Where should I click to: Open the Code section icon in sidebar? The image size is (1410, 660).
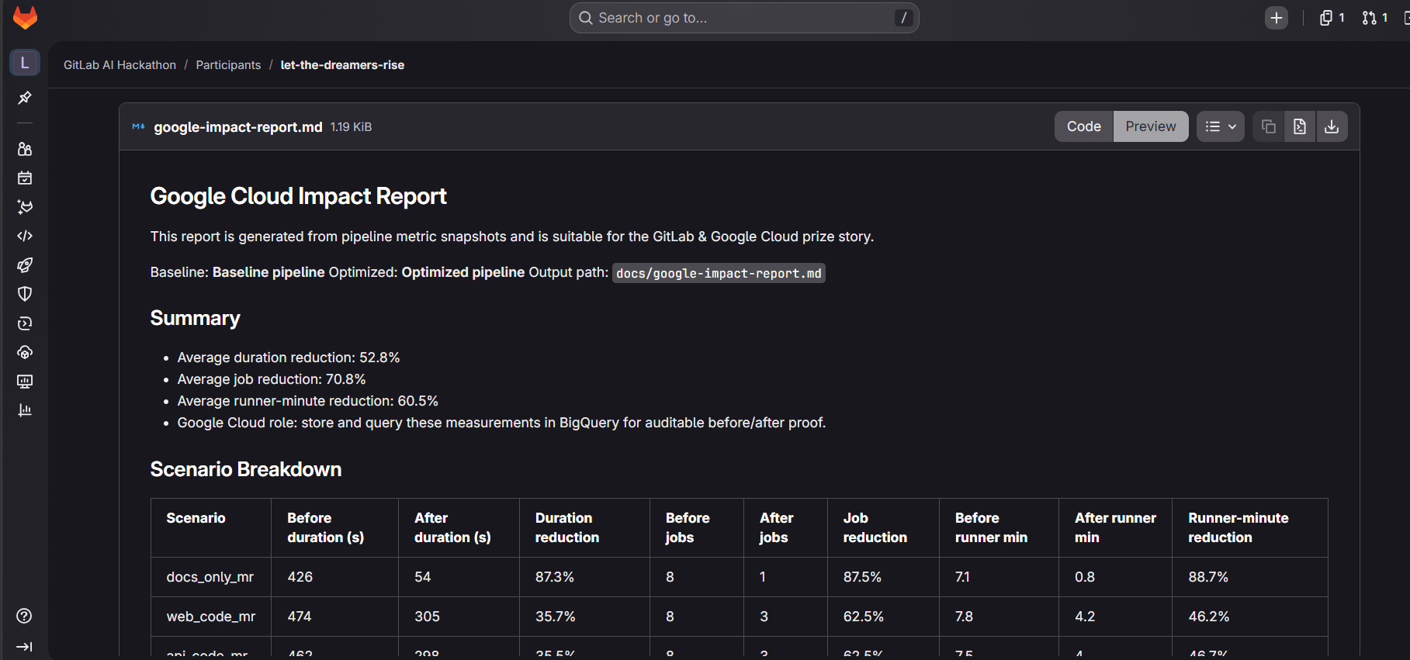click(x=25, y=236)
